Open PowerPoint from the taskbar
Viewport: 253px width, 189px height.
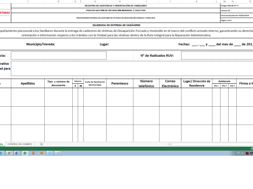tap(33, 153)
